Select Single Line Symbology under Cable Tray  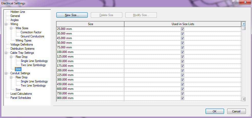coord(34,61)
